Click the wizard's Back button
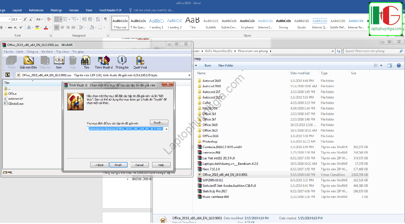This screenshot has width=405, height=224. [99, 165]
